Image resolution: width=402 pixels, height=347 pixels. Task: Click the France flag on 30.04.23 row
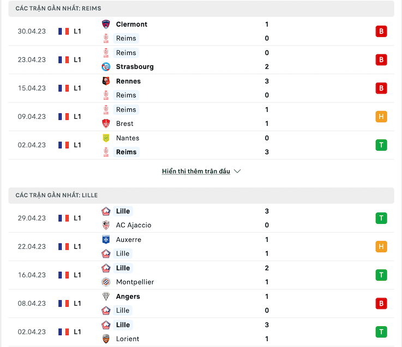[64, 31]
